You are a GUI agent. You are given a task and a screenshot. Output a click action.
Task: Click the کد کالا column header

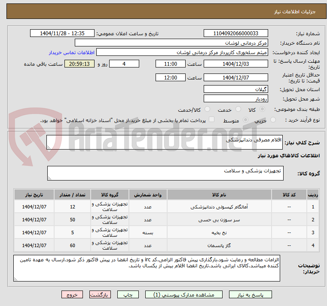coord(289,195)
